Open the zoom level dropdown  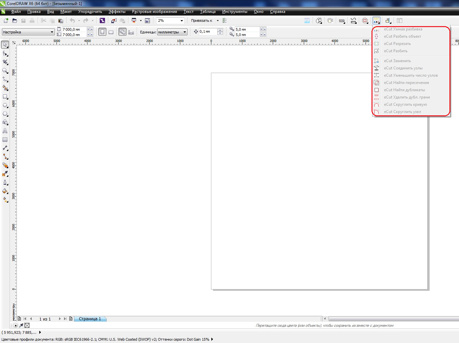pos(182,20)
